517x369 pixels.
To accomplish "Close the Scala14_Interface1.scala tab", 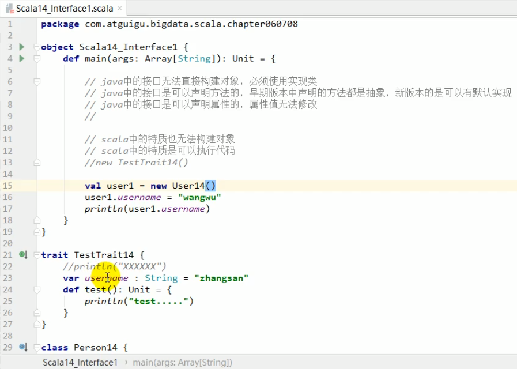I will point(120,8).
